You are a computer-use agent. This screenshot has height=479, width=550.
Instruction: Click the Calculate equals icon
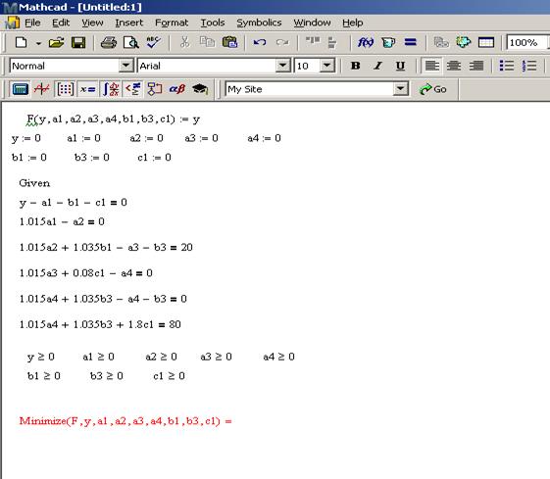coord(411,42)
